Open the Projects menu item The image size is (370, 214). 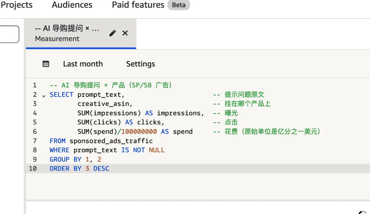[16, 5]
